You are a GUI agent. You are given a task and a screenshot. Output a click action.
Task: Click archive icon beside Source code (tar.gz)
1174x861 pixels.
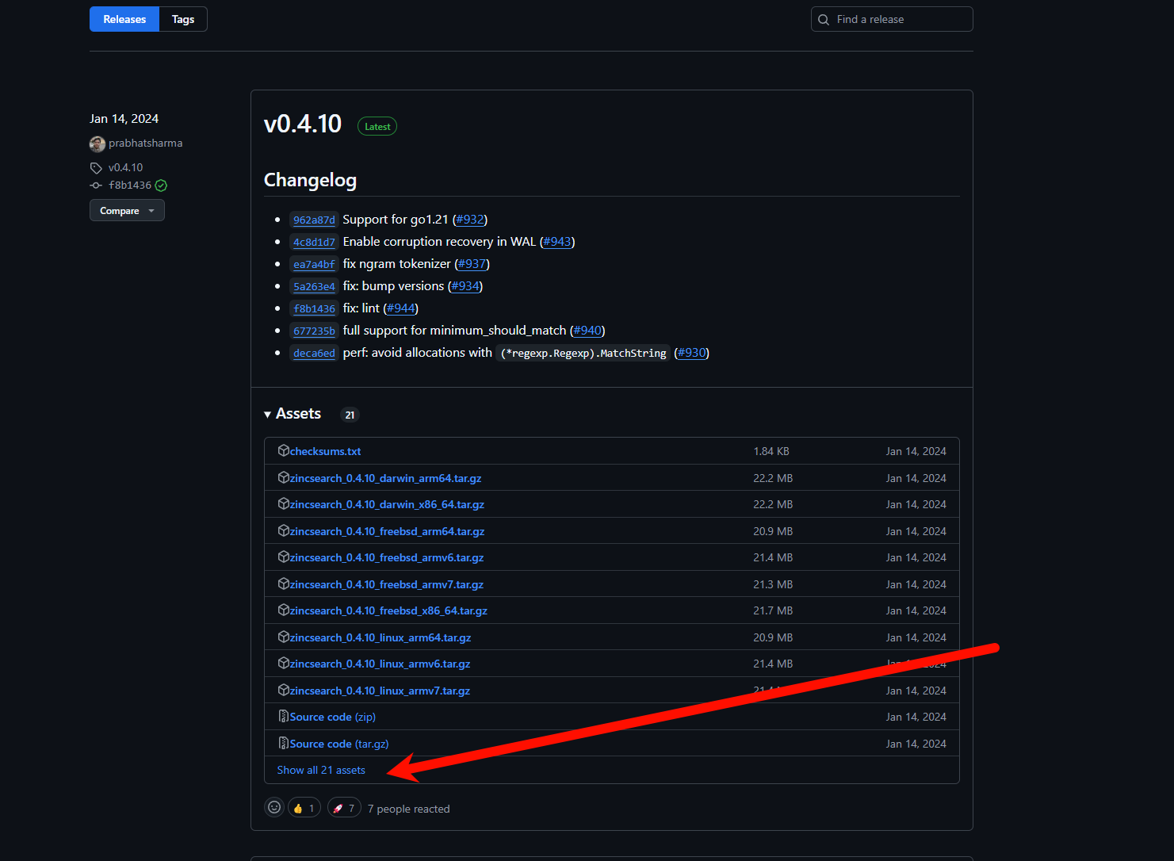(x=284, y=743)
